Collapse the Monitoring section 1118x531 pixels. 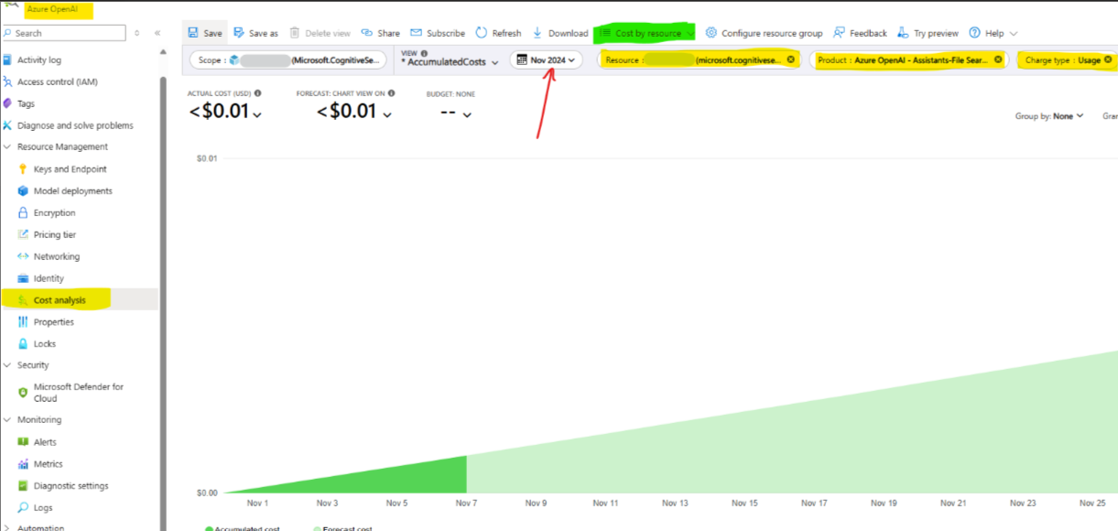[8, 420]
